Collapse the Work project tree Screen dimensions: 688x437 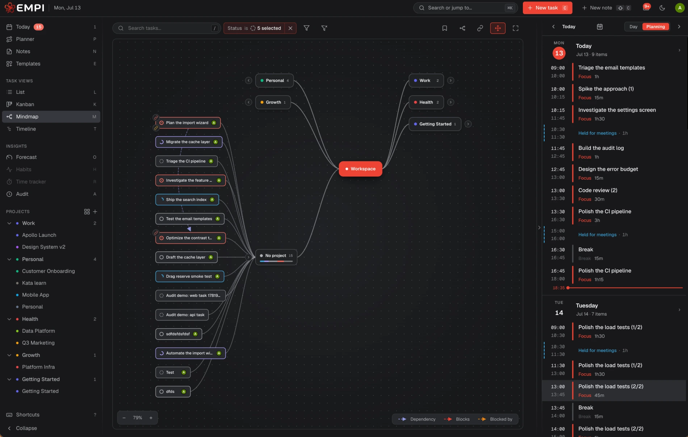tap(9, 223)
